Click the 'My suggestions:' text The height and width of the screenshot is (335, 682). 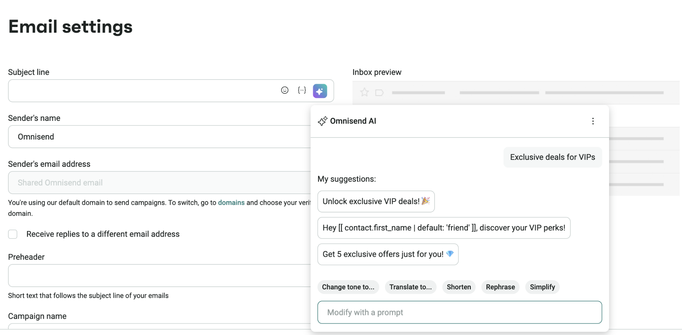pos(347,179)
